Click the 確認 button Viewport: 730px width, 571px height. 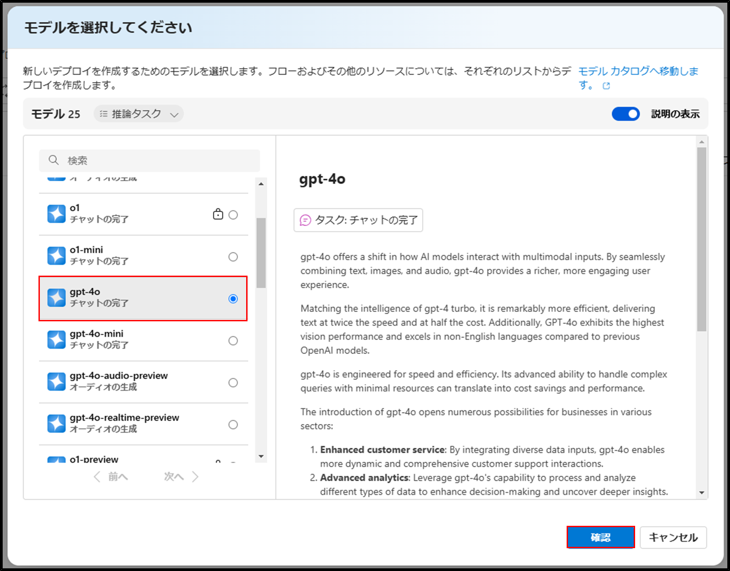[601, 537]
